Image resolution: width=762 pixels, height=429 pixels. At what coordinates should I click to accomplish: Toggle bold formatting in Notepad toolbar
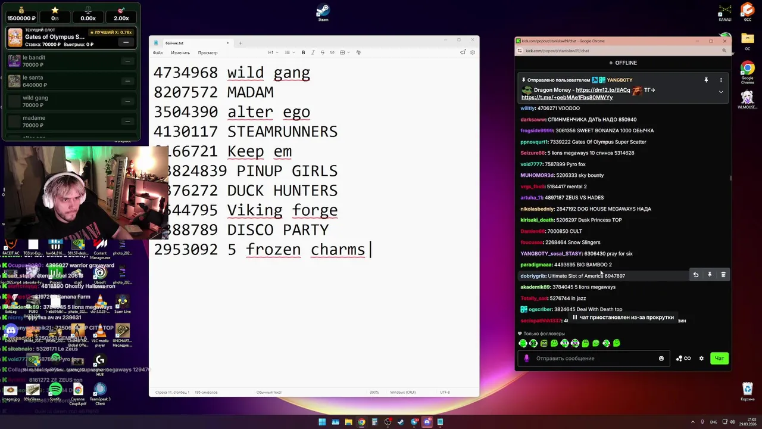[x=303, y=52]
